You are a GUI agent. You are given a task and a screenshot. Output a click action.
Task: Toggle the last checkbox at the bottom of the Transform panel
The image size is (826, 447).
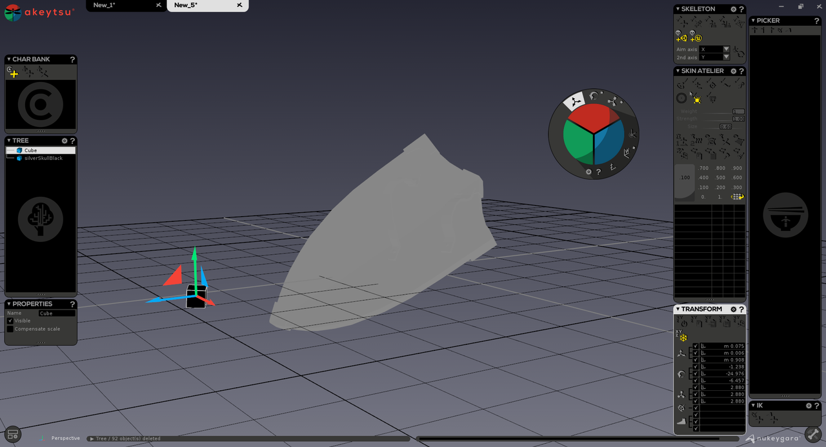coord(695,428)
